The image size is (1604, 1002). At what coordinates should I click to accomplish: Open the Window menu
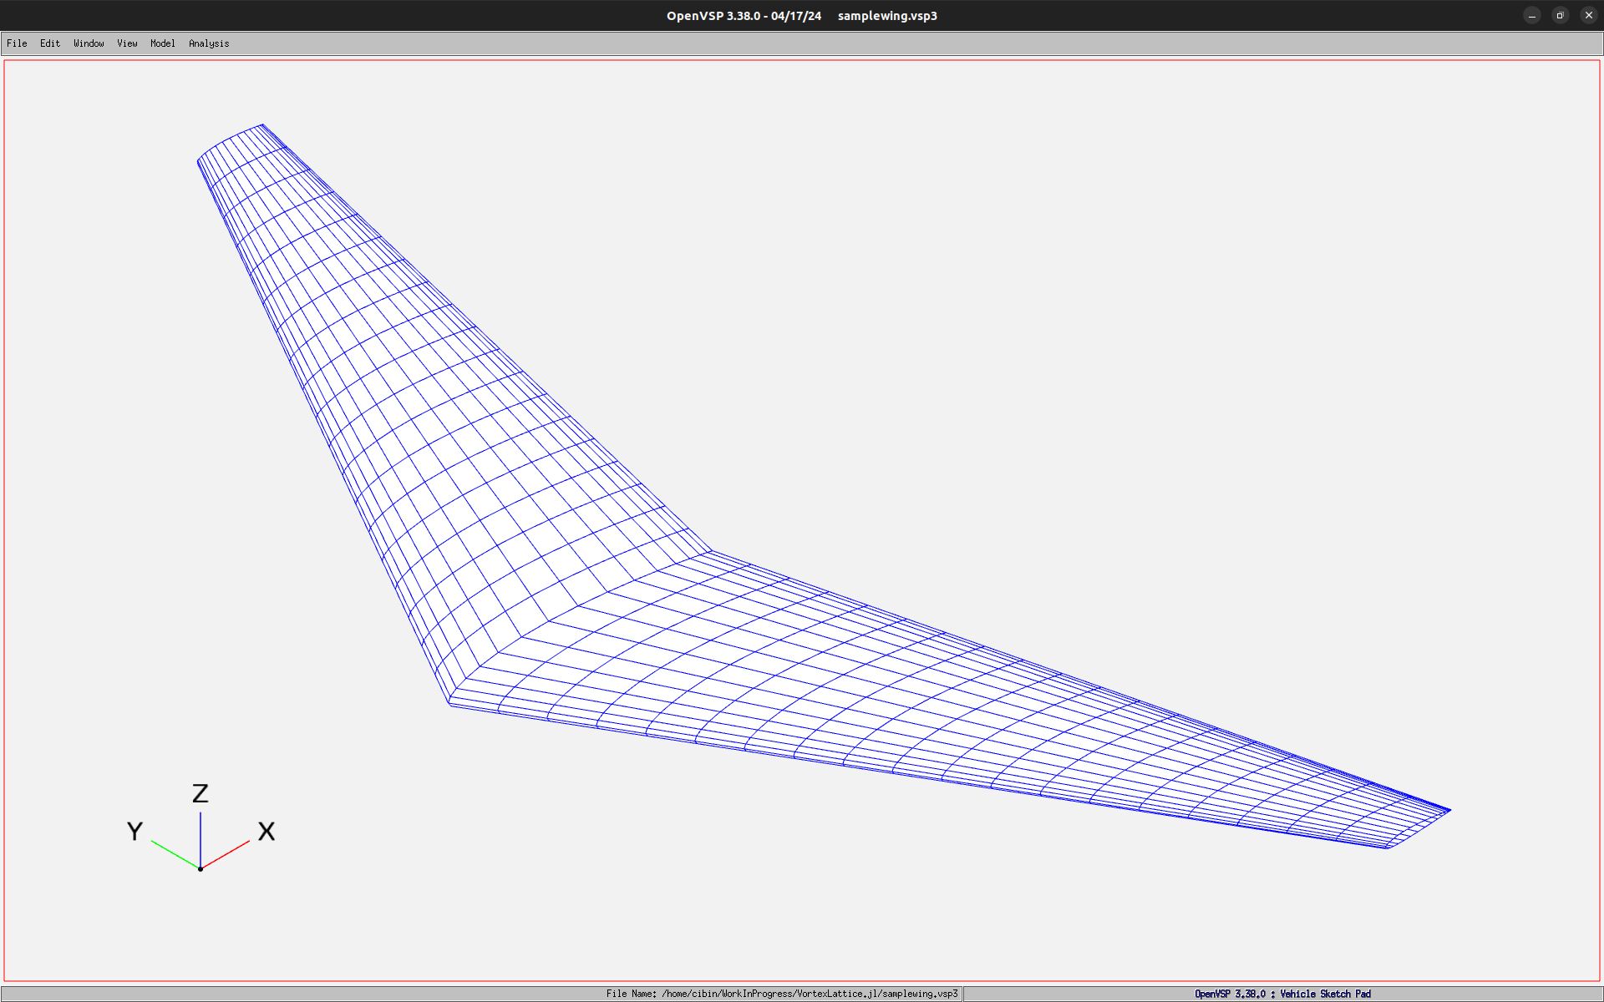[89, 43]
